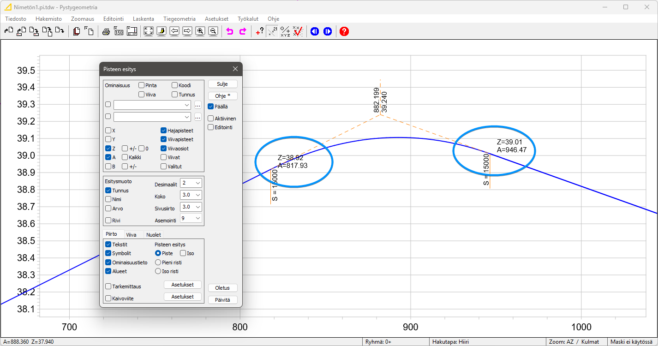This screenshot has width=658, height=346.
Task: Click the blue circle next icon
Action: click(328, 31)
